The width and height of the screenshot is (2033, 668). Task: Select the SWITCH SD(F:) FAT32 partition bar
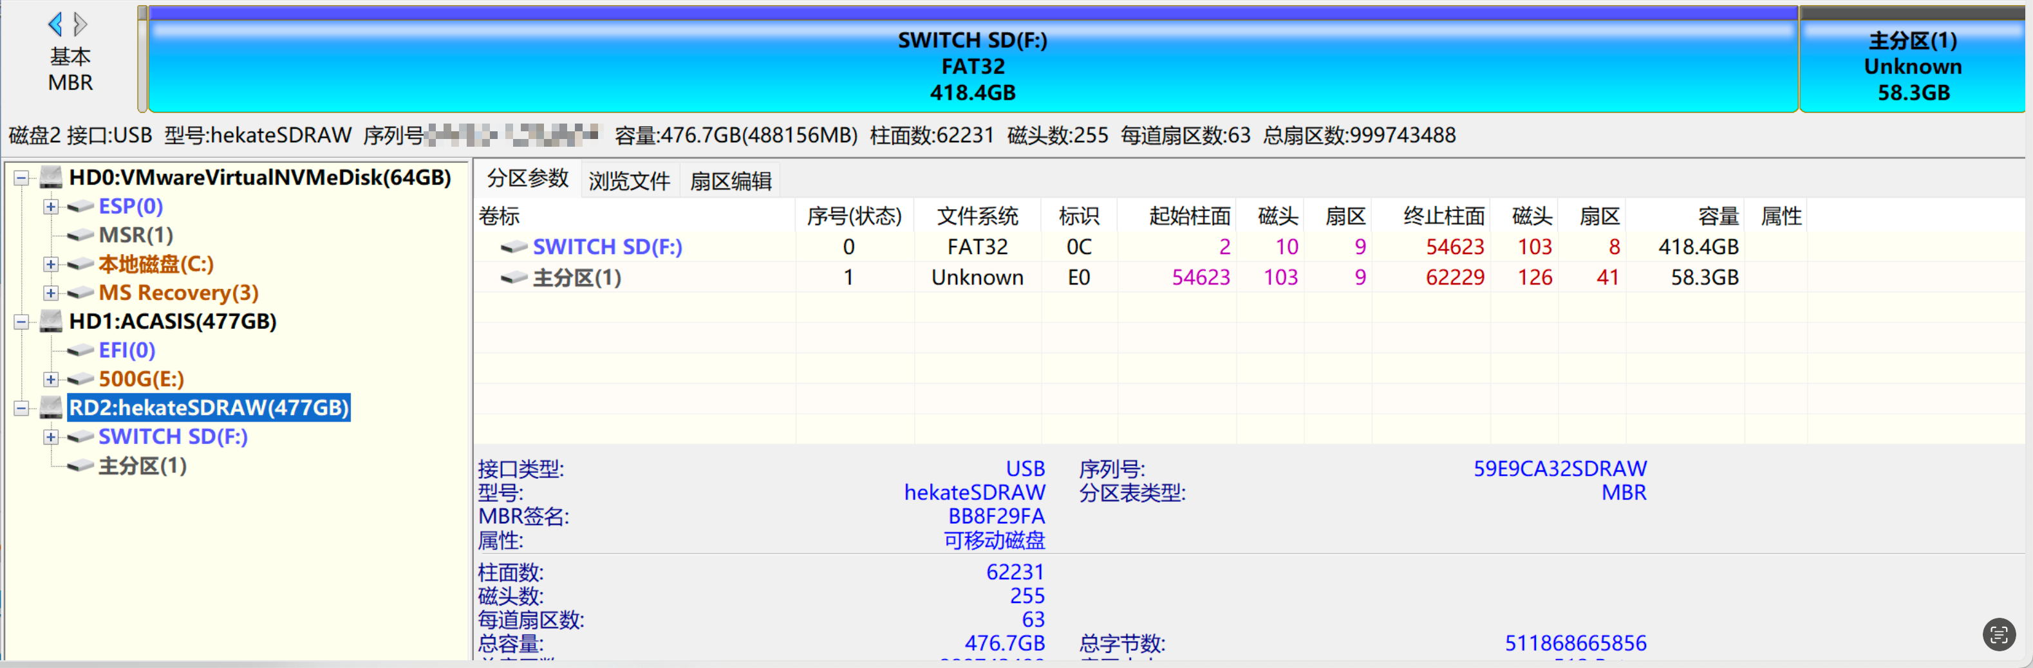[971, 66]
